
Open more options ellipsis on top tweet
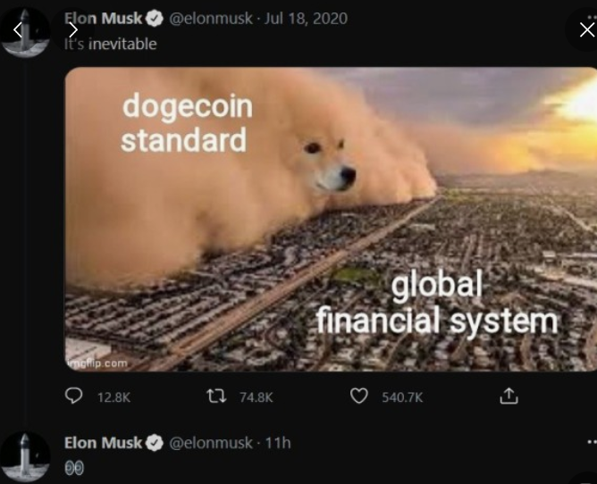(592, 17)
